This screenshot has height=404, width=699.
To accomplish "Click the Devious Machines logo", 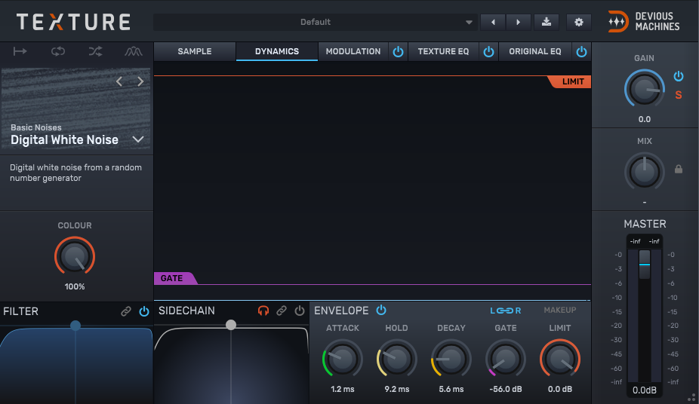I will click(644, 21).
